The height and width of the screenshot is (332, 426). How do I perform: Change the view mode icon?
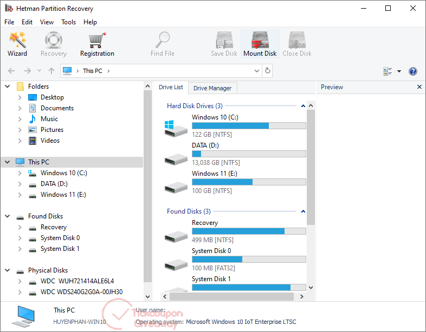tap(388, 71)
